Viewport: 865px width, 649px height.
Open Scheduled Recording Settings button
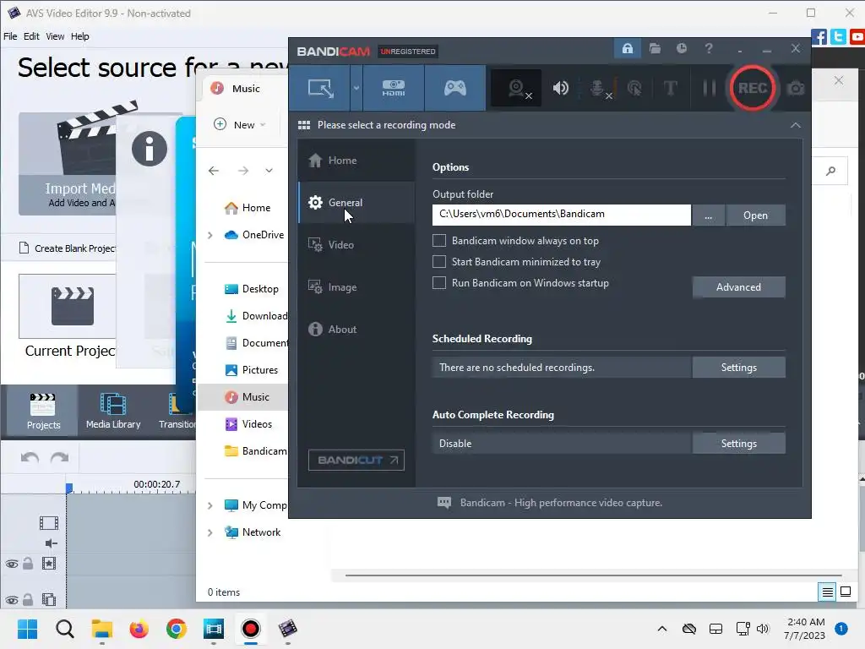[738, 368]
